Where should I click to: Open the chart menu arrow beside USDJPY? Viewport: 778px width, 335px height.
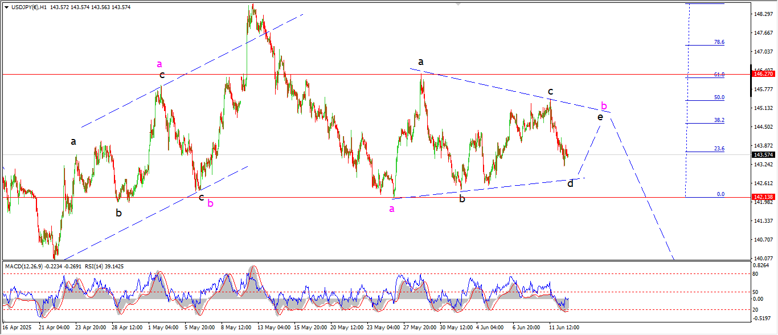tap(6, 7)
